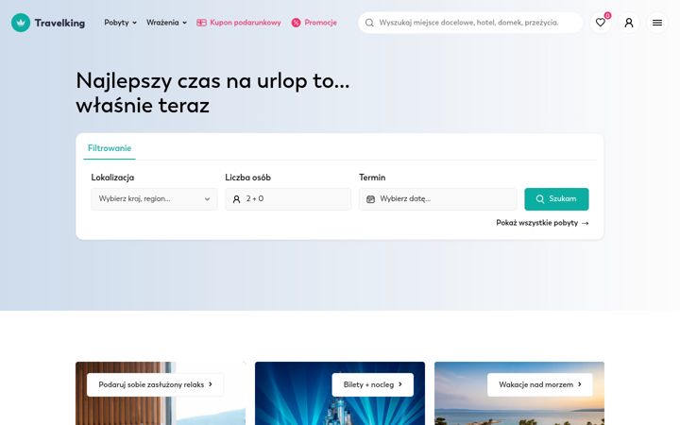Focus the destination search input field
This screenshot has height=425, width=680.
(x=468, y=23)
